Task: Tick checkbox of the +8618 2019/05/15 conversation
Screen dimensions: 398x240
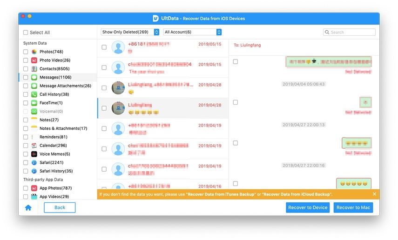Action: tap(104, 47)
